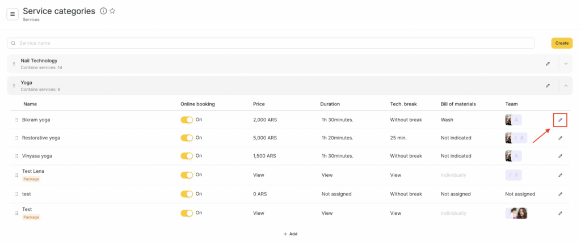581x242 pixels.
Task: Click team avatars for Test package
Action: tap(516, 213)
